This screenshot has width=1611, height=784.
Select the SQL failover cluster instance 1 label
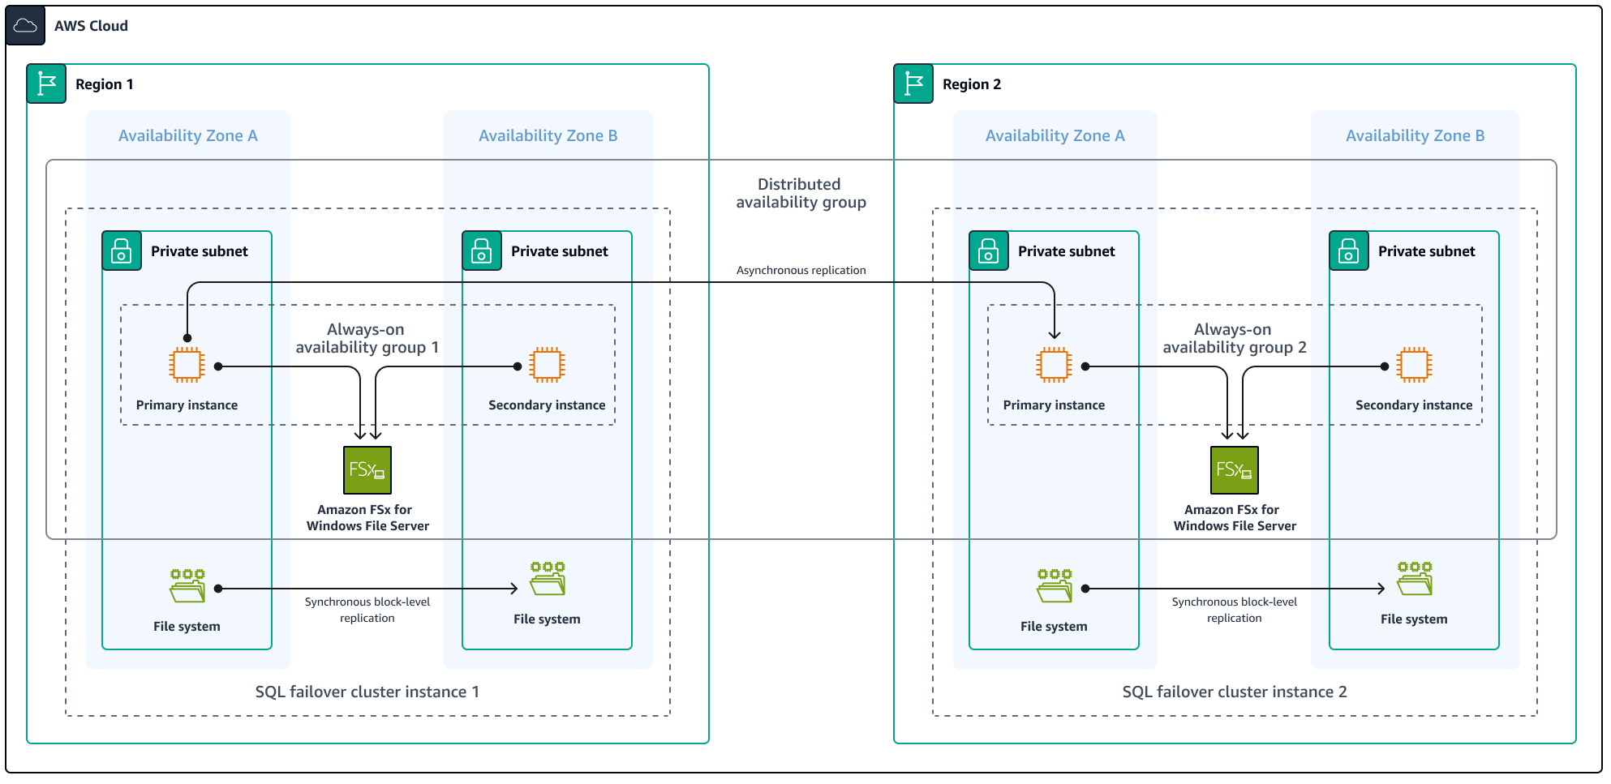coord(367,692)
